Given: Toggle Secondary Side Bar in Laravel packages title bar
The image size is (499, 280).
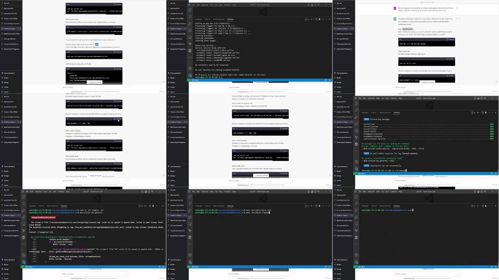Looking at the screenshot, I should point(482,98).
